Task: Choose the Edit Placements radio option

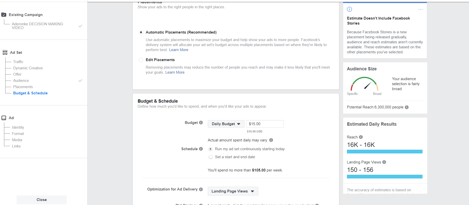Action: 141,60
